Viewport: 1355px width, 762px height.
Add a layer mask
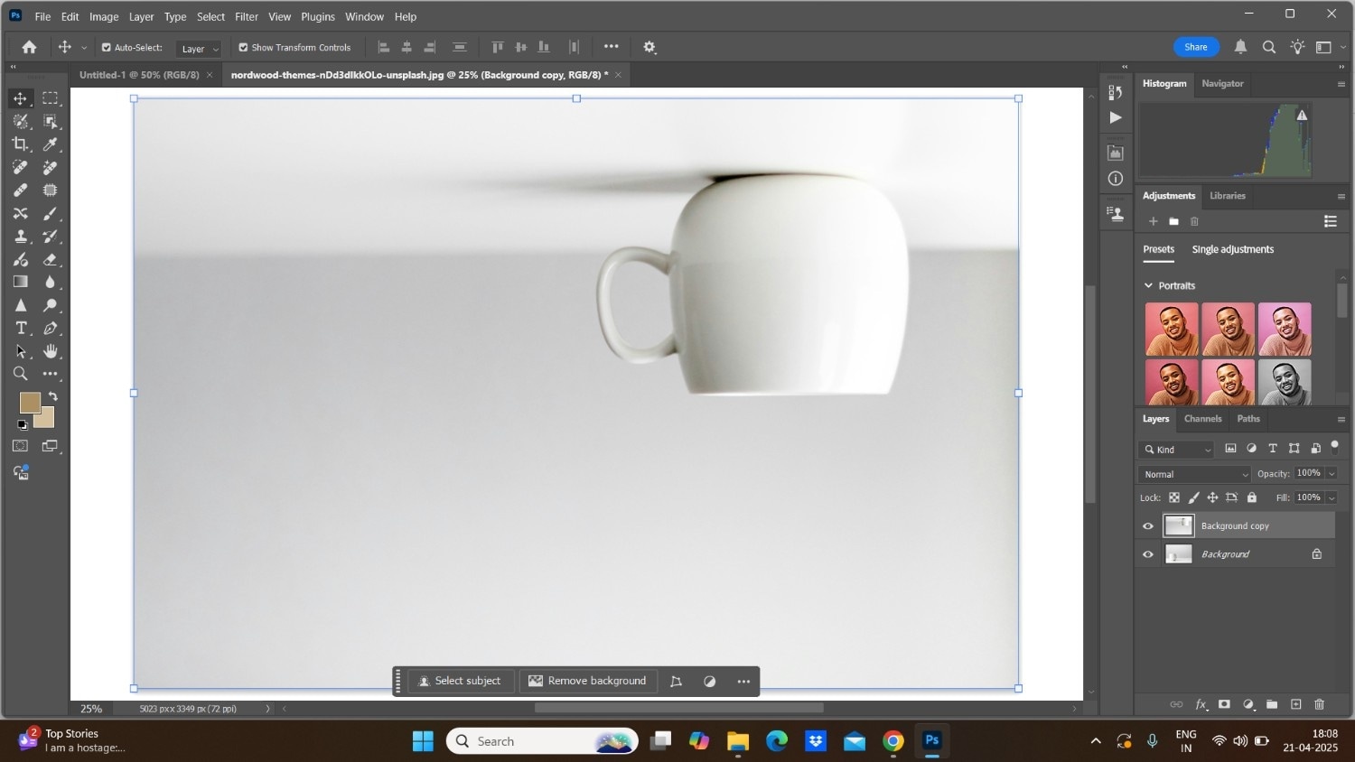coord(1224,704)
